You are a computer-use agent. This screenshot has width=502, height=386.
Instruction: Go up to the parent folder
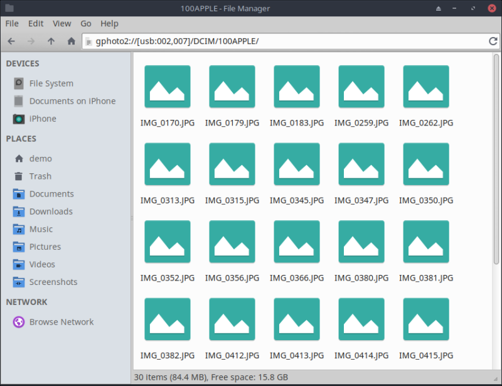(x=51, y=41)
